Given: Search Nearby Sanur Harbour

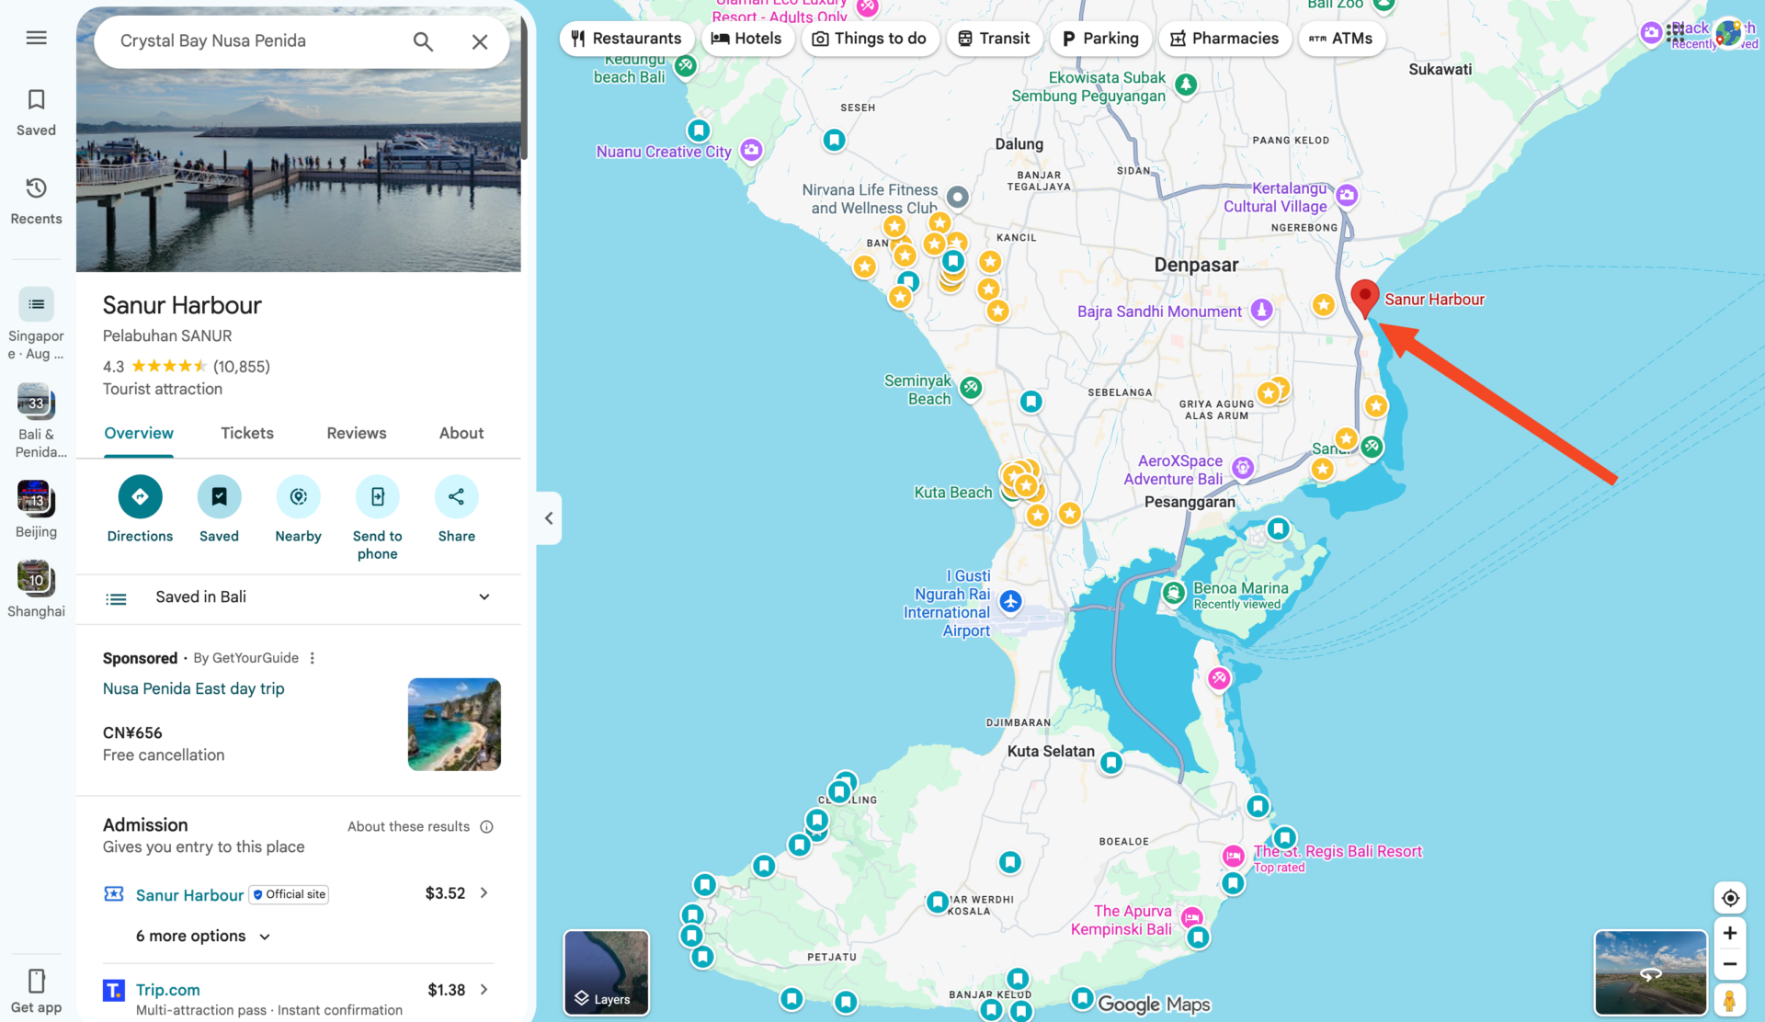Looking at the screenshot, I should tap(298, 509).
